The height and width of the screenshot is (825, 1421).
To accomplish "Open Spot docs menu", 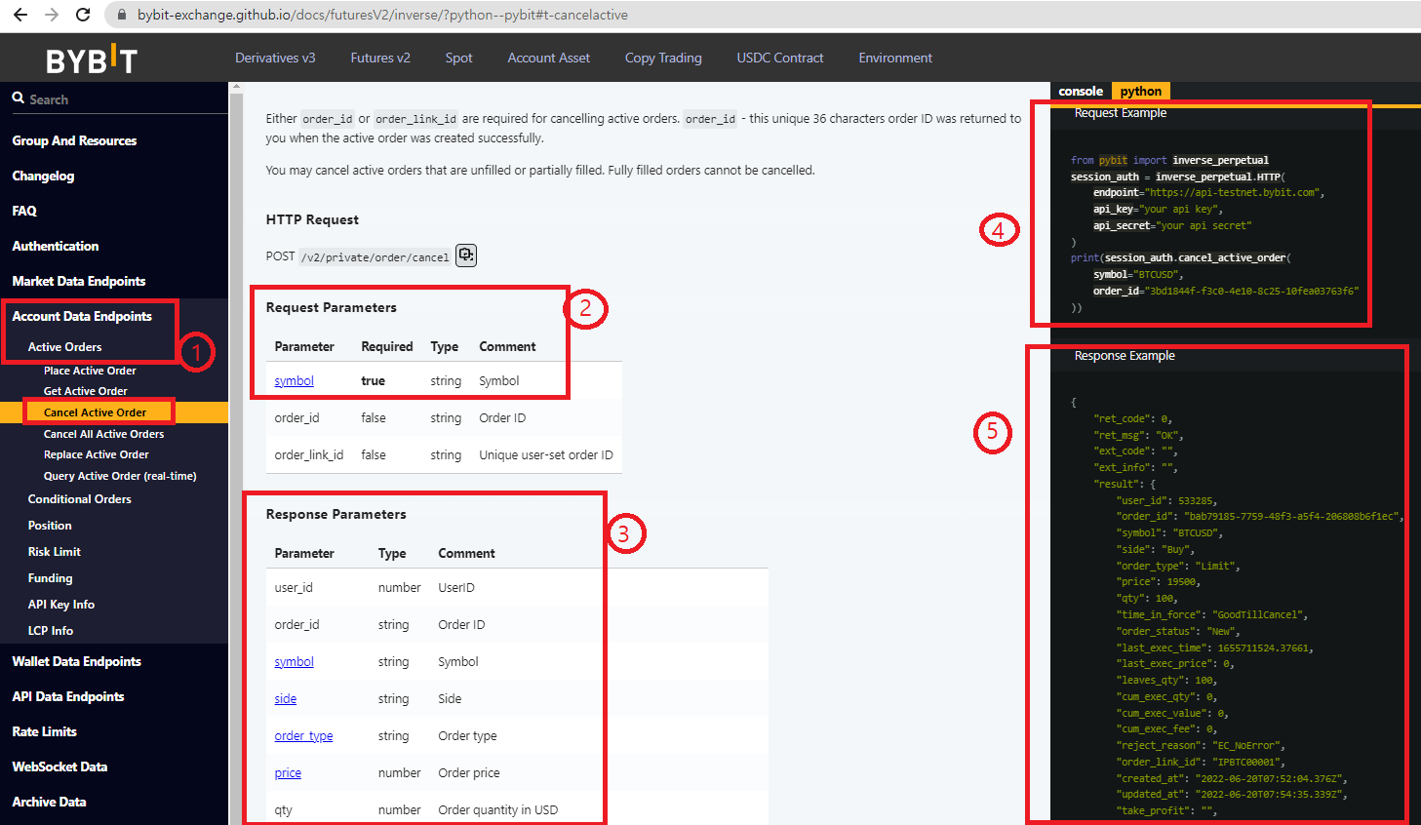I will tap(458, 58).
